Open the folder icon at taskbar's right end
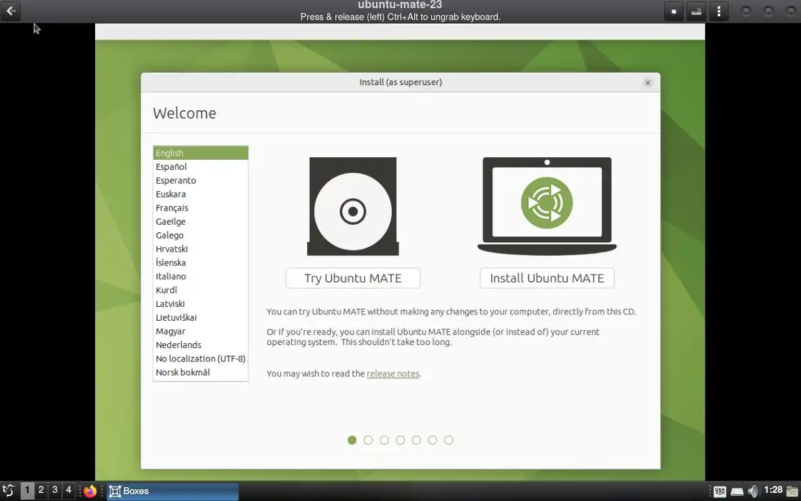Image resolution: width=801 pixels, height=501 pixels. [x=792, y=492]
